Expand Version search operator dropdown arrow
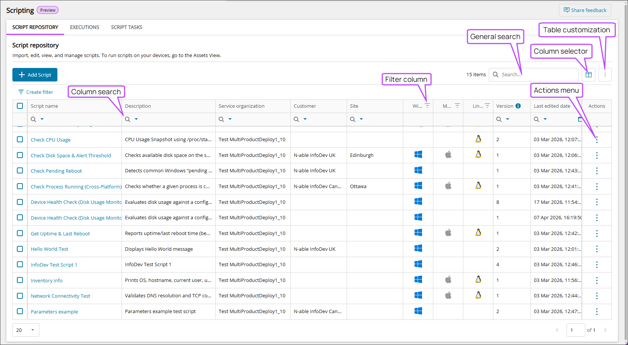 [508, 119]
